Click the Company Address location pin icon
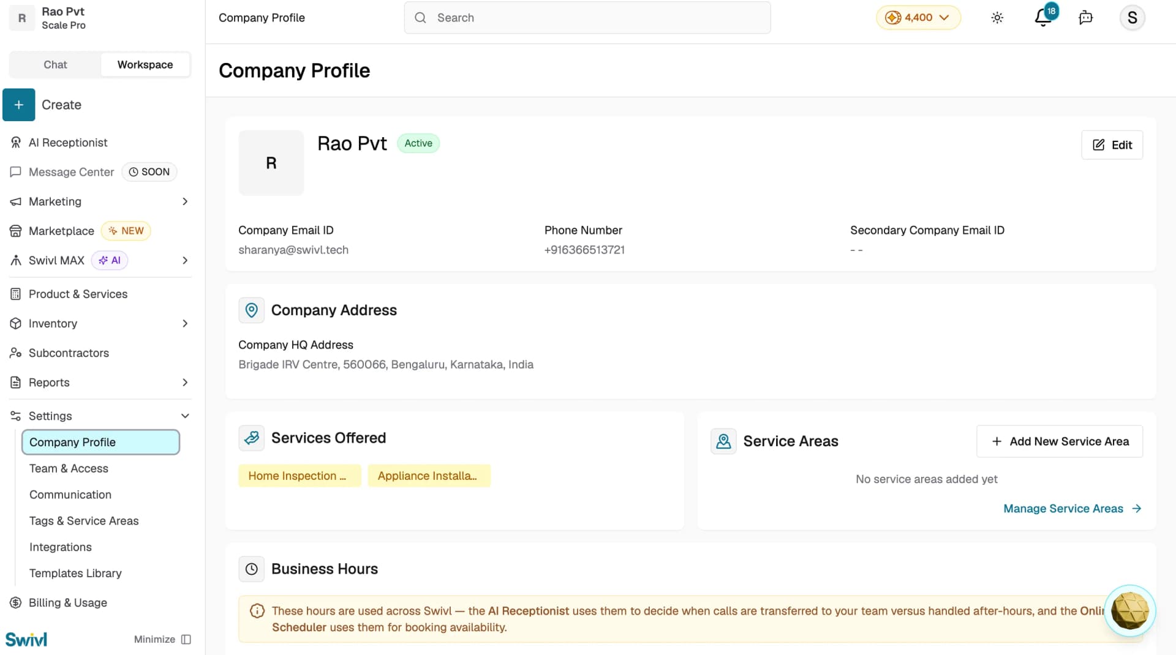 [251, 310]
